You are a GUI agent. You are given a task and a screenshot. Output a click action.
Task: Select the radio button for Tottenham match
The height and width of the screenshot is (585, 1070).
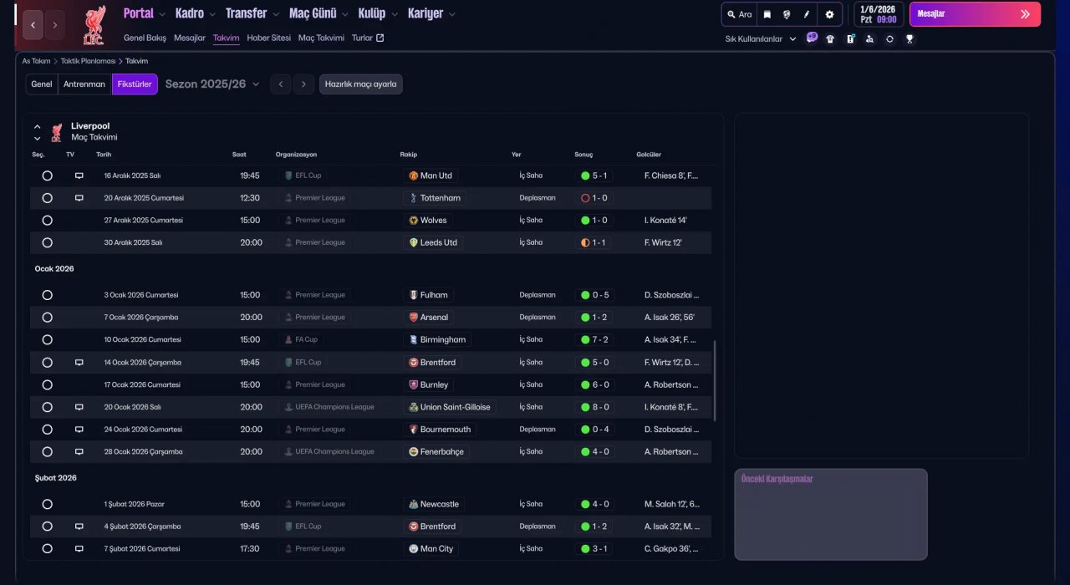pyautogui.click(x=47, y=198)
